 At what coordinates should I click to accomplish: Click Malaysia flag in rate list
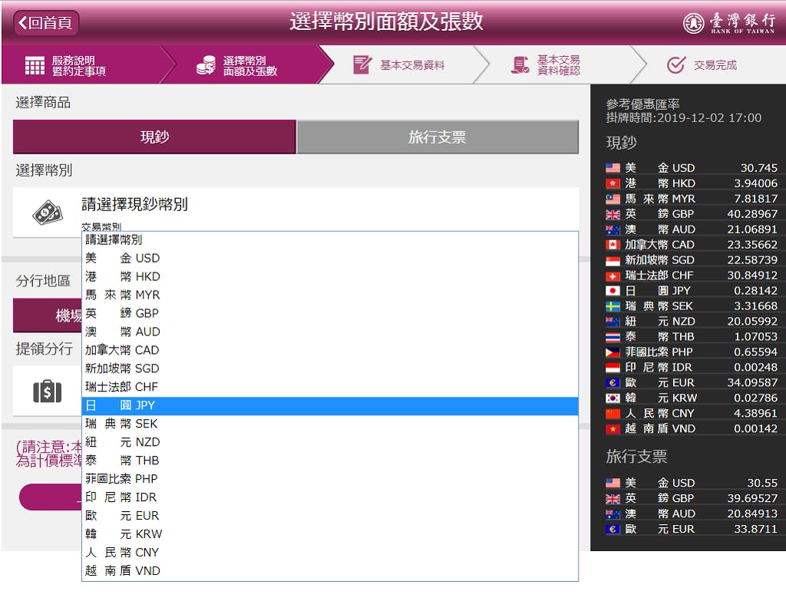click(613, 199)
